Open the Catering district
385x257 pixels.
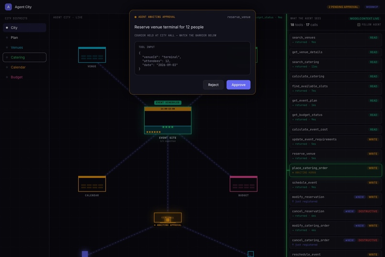(x=24, y=57)
